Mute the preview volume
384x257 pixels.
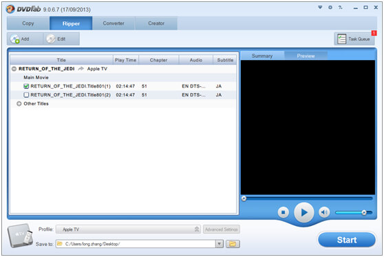(324, 212)
